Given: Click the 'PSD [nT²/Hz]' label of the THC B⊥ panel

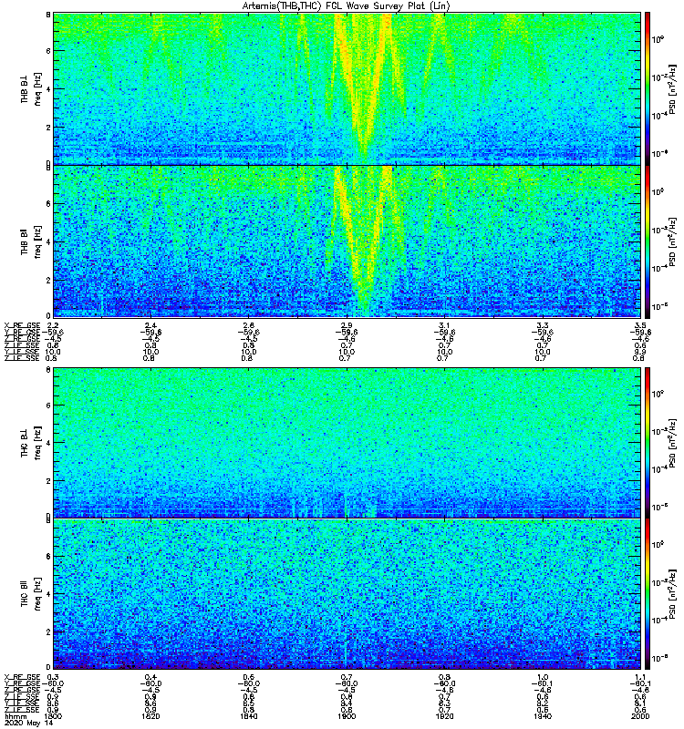Looking at the screenshot, I should pyautogui.click(x=673, y=443).
